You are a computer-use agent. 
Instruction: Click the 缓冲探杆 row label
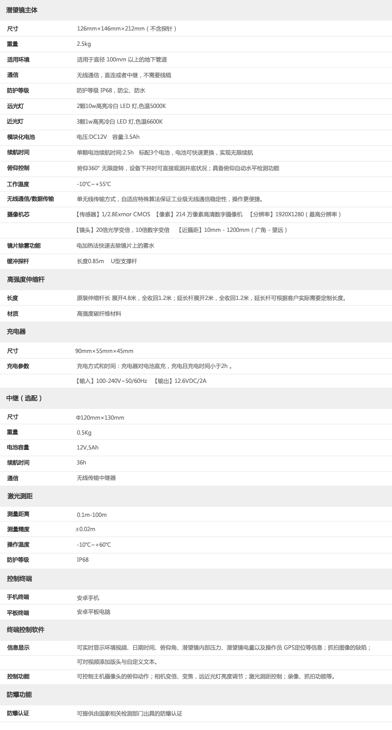pos(18,261)
